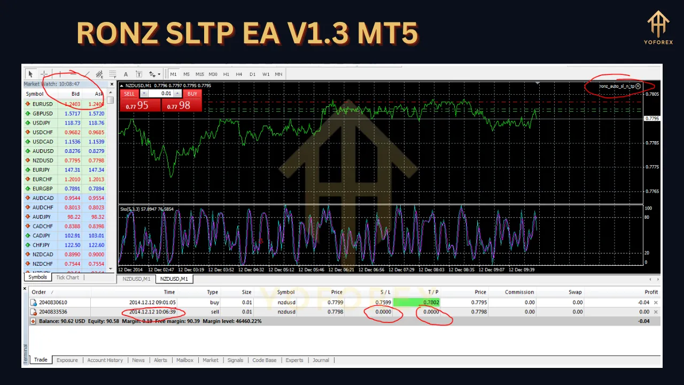Screen dimensions: 684x385
Task: Click the 0.01 trade volume field
Action: (161, 94)
